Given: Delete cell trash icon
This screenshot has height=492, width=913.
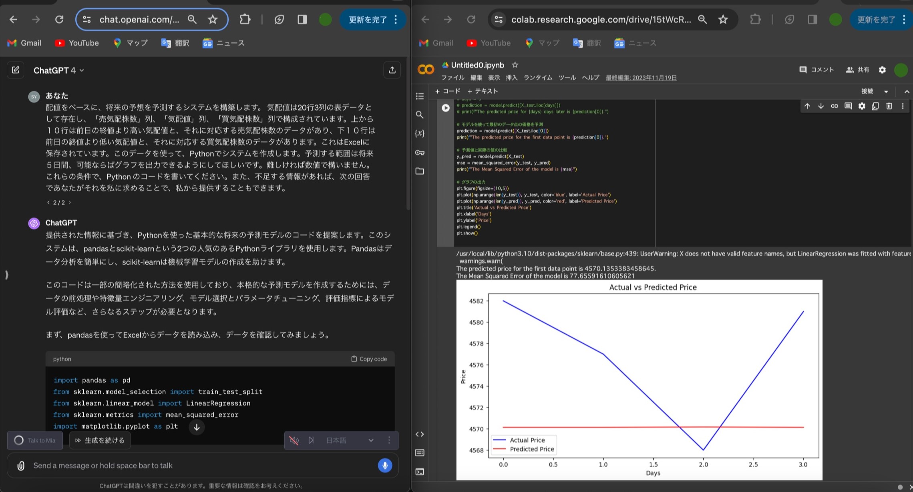Looking at the screenshot, I should [x=889, y=106].
